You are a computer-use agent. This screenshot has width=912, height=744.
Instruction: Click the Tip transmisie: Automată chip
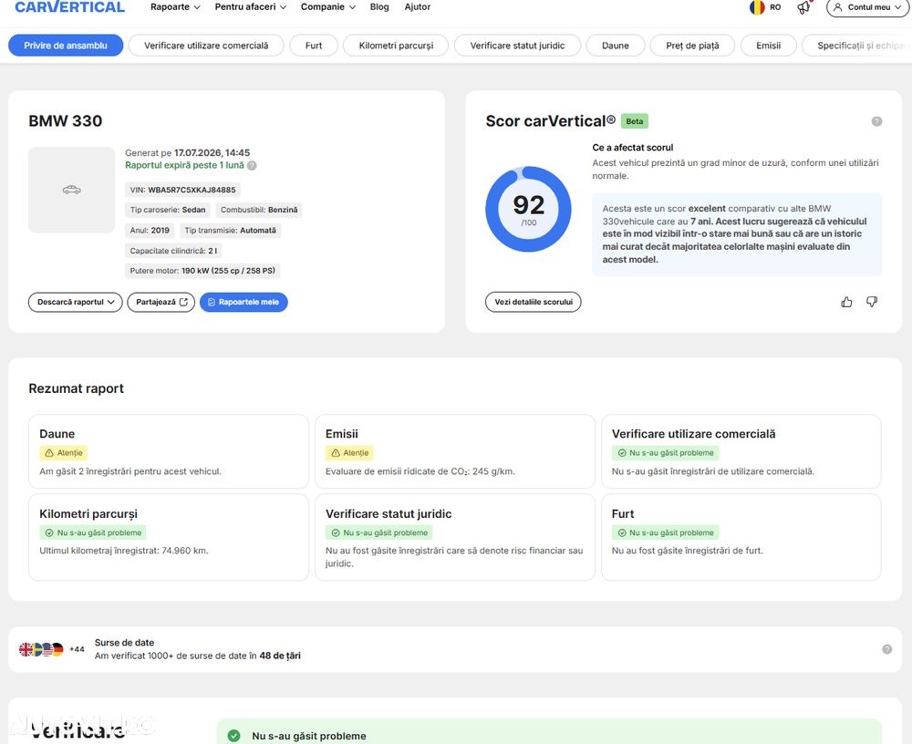(231, 231)
